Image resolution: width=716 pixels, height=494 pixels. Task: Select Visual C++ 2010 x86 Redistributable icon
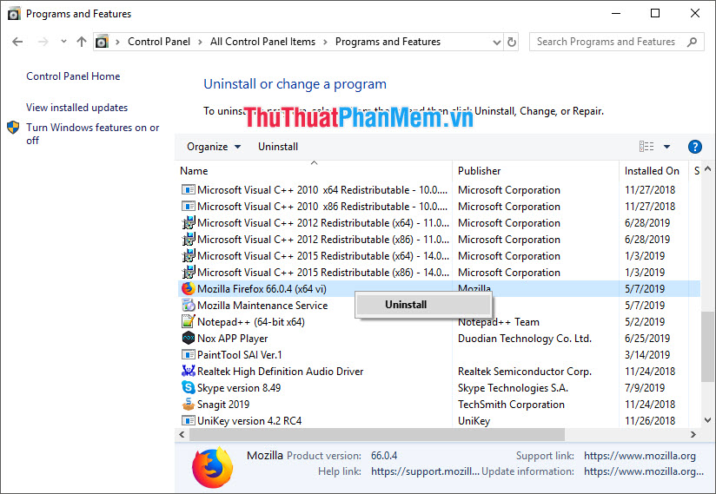pos(189,206)
